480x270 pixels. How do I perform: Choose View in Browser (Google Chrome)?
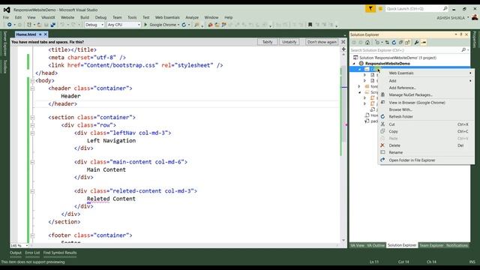point(426,103)
